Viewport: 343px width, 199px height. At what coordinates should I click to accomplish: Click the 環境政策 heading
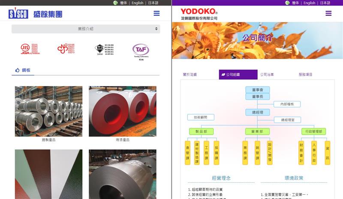(294, 178)
